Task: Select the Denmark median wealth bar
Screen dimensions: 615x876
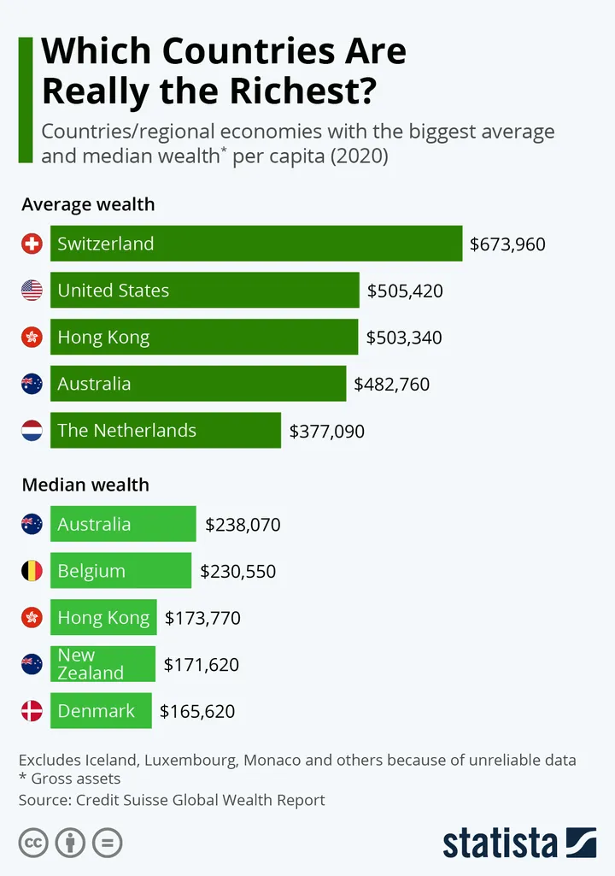Action: (x=101, y=711)
